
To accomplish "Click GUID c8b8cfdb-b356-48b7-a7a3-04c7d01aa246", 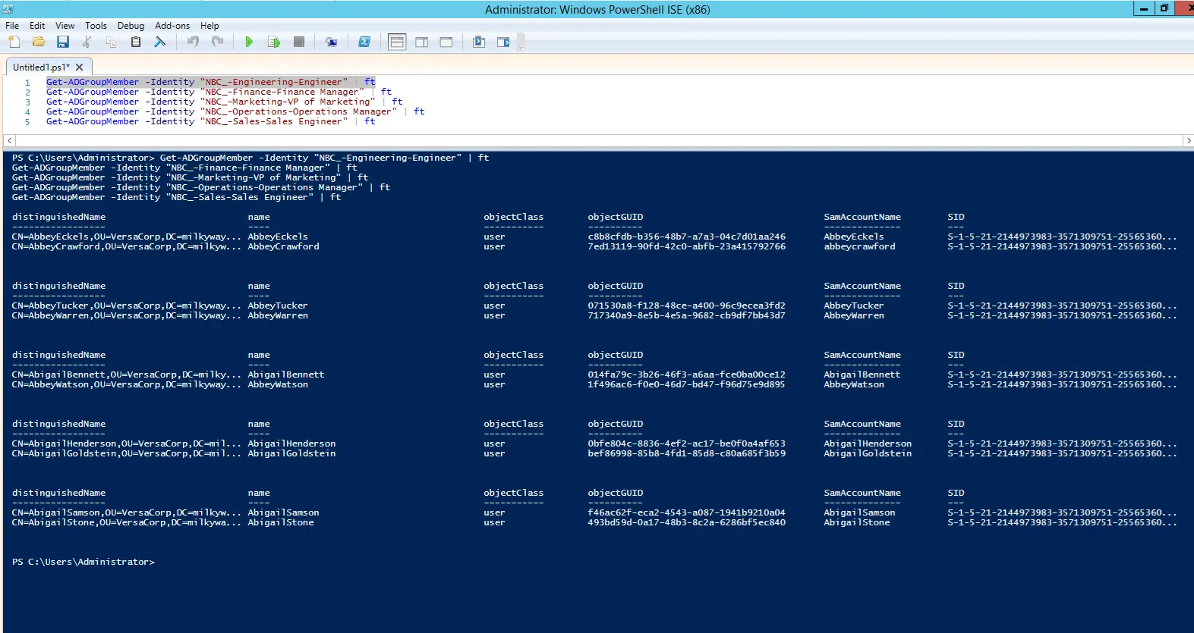I will point(686,237).
